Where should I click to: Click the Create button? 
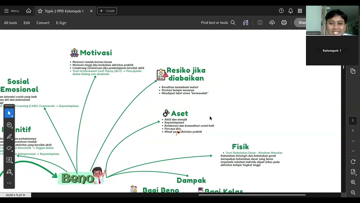pos(107,11)
